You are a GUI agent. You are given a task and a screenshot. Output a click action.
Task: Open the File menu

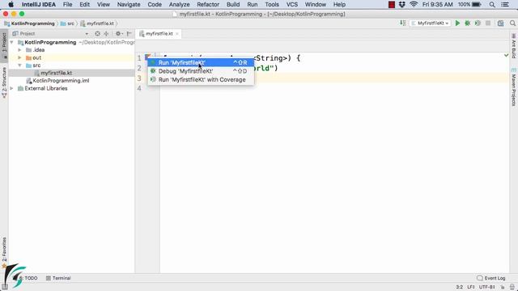point(67,5)
